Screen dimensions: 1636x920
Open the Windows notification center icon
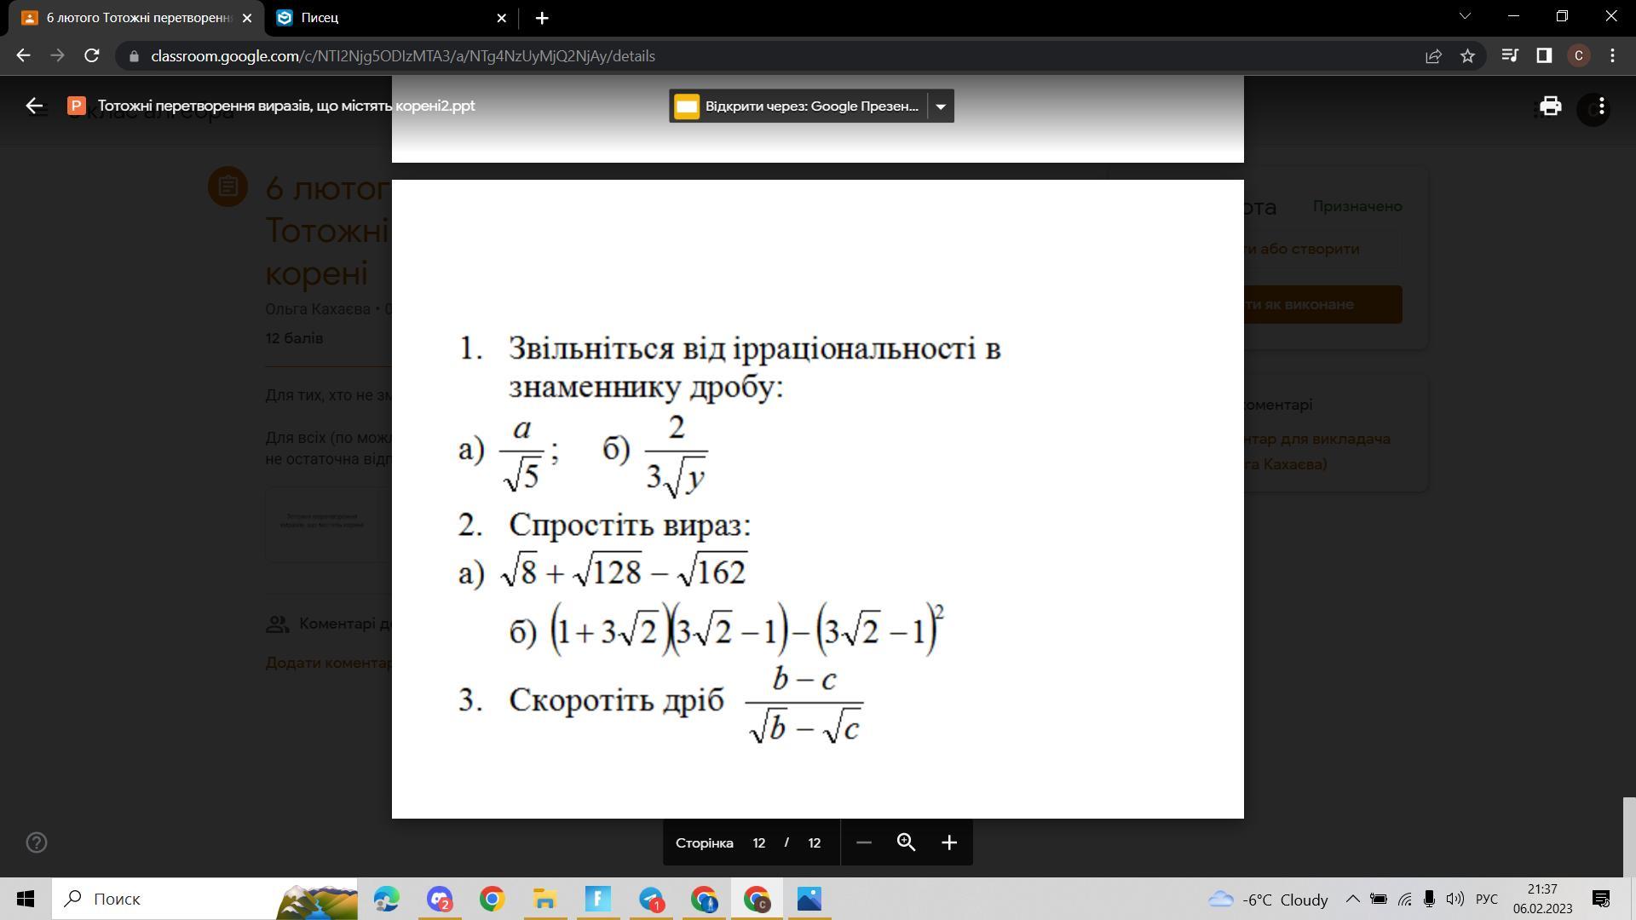pyautogui.click(x=1601, y=899)
